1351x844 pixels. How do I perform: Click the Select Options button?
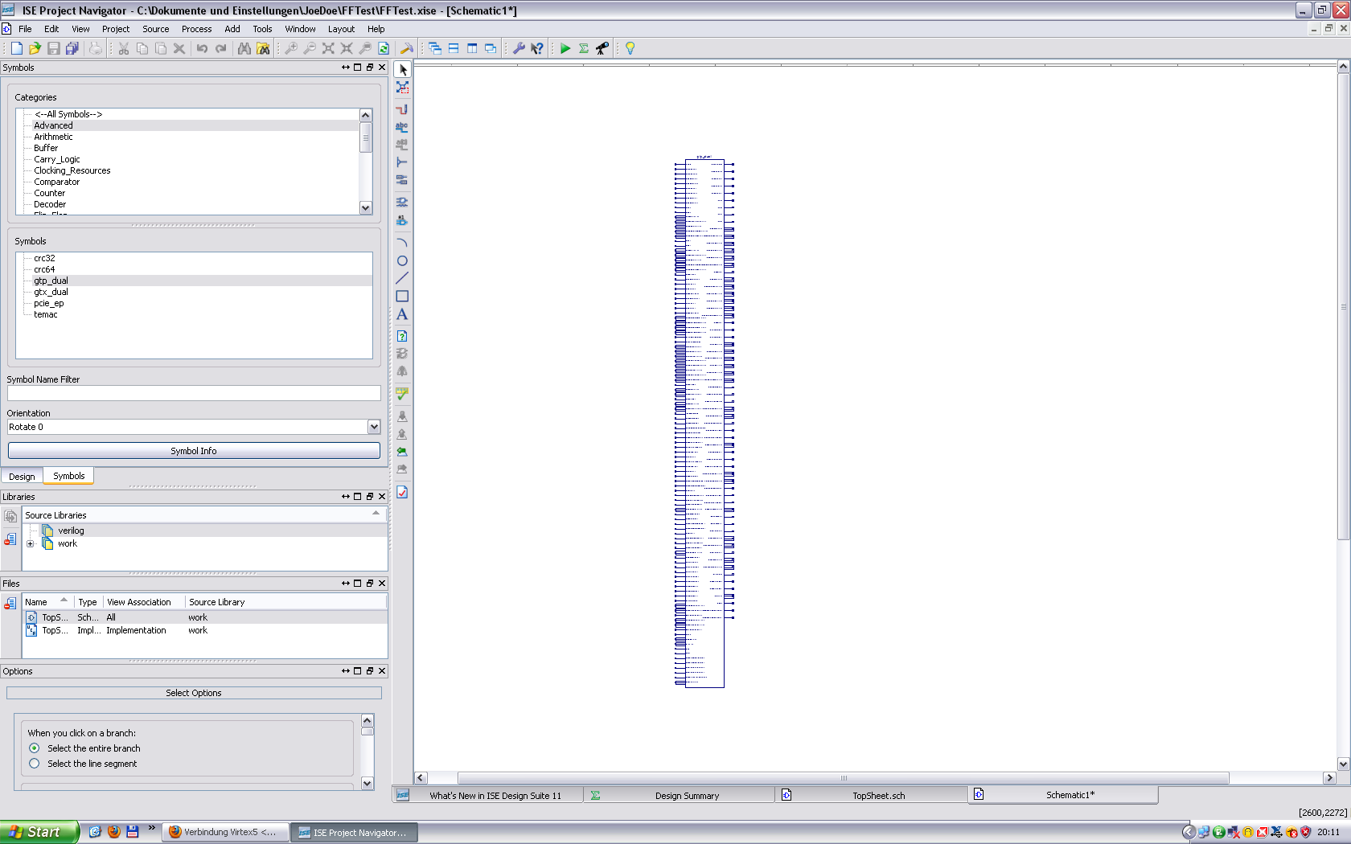pos(194,693)
